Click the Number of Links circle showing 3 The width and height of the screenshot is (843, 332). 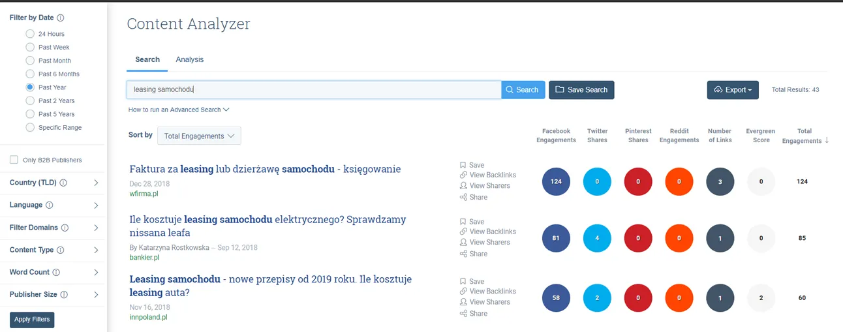(x=720, y=181)
